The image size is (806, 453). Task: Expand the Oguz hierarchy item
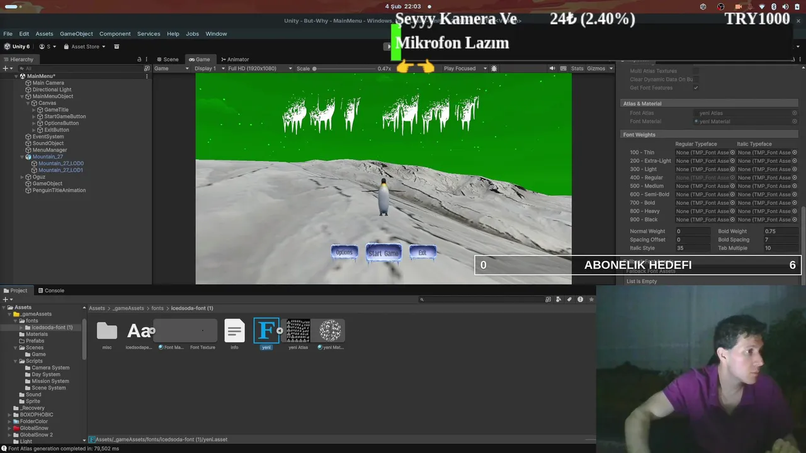point(22,177)
